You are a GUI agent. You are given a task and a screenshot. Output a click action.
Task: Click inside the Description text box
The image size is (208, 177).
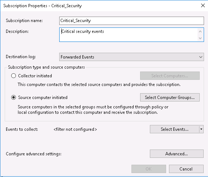(x=128, y=35)
